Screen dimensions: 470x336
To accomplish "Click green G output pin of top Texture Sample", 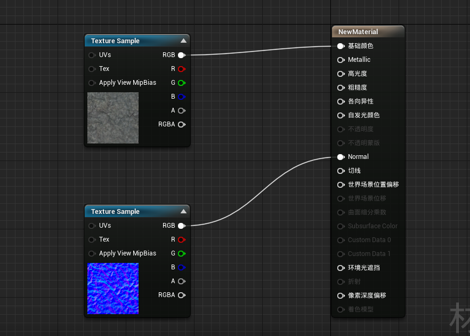I will click(182, 83).
